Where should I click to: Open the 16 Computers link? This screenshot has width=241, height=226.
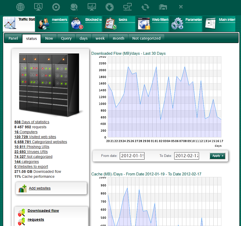pyautogui.click(x=26, y=132)
